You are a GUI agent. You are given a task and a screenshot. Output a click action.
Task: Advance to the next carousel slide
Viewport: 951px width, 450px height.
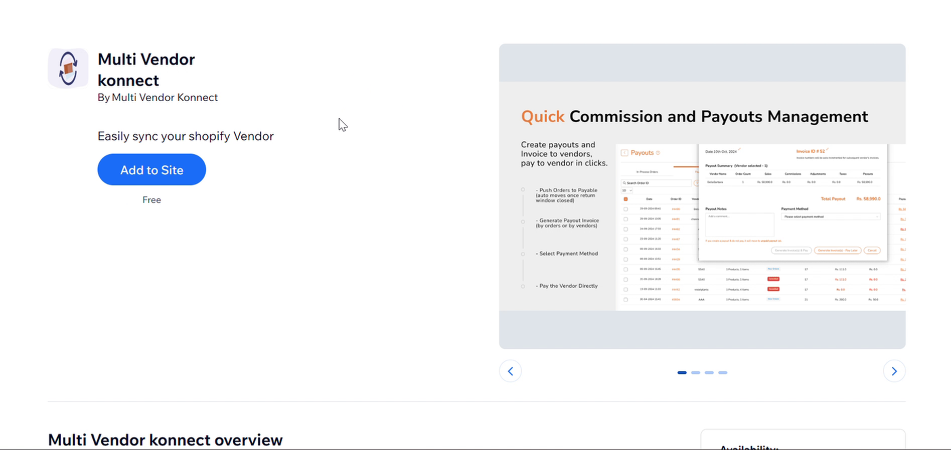tap(894, 371)
